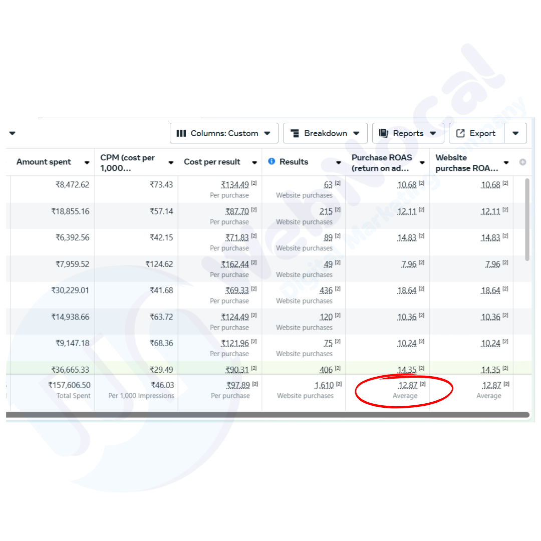Open Website purchase ROAS column arrow

pyautogui.click(x=506, y=163)
